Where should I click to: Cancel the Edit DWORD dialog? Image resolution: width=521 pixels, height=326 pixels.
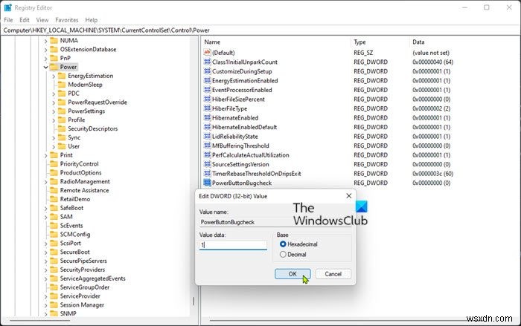pyautogui.click(x=333, y=274)
